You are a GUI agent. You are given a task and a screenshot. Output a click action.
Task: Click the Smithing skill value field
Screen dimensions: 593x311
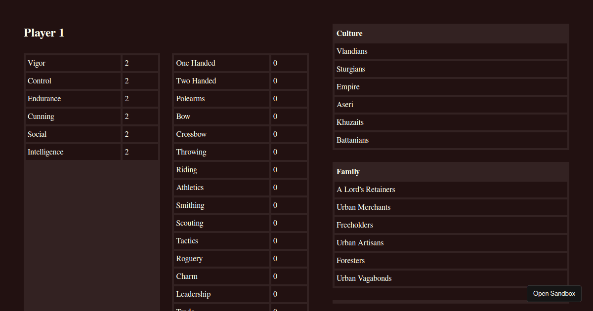pos(289,205)
